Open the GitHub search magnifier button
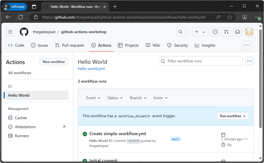The image size is (264, 163). click(181, 32)
